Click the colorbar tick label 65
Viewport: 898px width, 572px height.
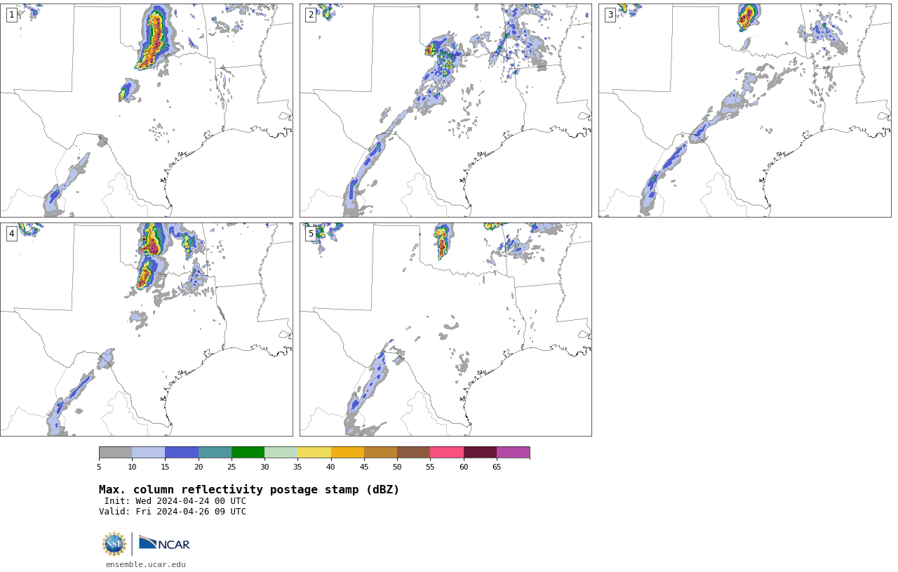[497, 467]
